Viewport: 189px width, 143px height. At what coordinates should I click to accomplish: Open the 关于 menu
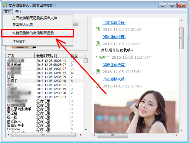pos(19,11)
